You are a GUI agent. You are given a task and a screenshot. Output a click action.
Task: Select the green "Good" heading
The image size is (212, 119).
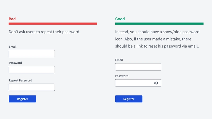coord(120,19)
